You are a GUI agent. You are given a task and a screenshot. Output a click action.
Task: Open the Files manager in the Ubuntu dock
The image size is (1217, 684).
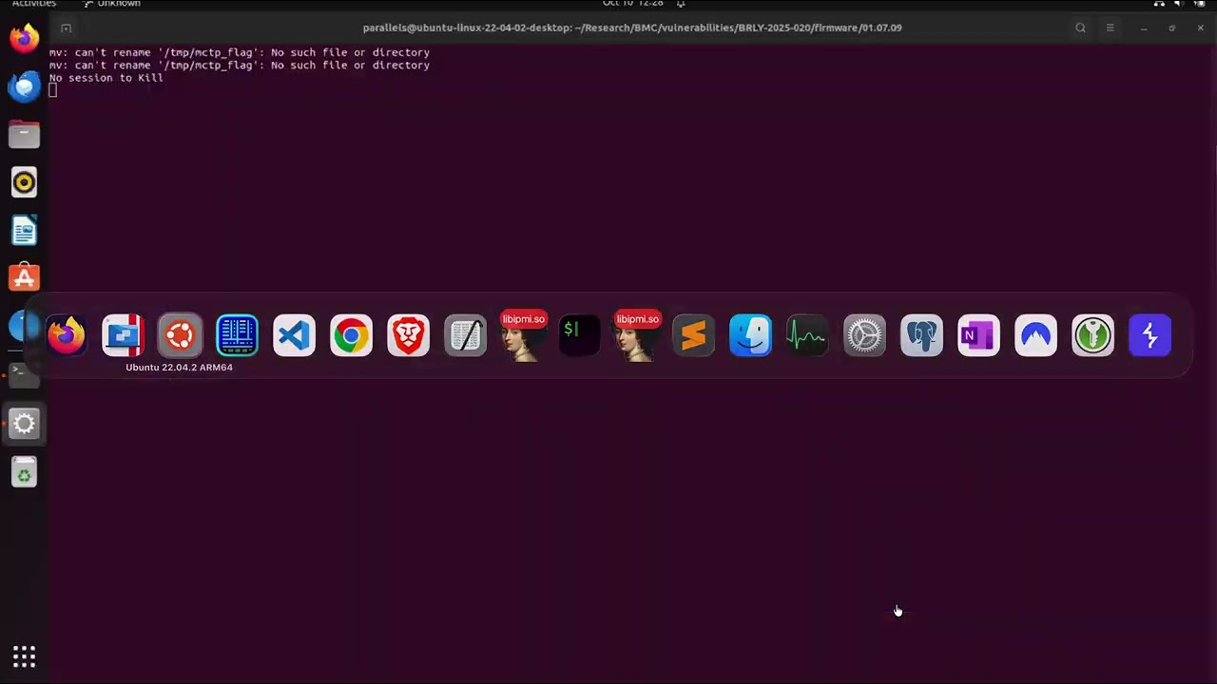(24, 134)
